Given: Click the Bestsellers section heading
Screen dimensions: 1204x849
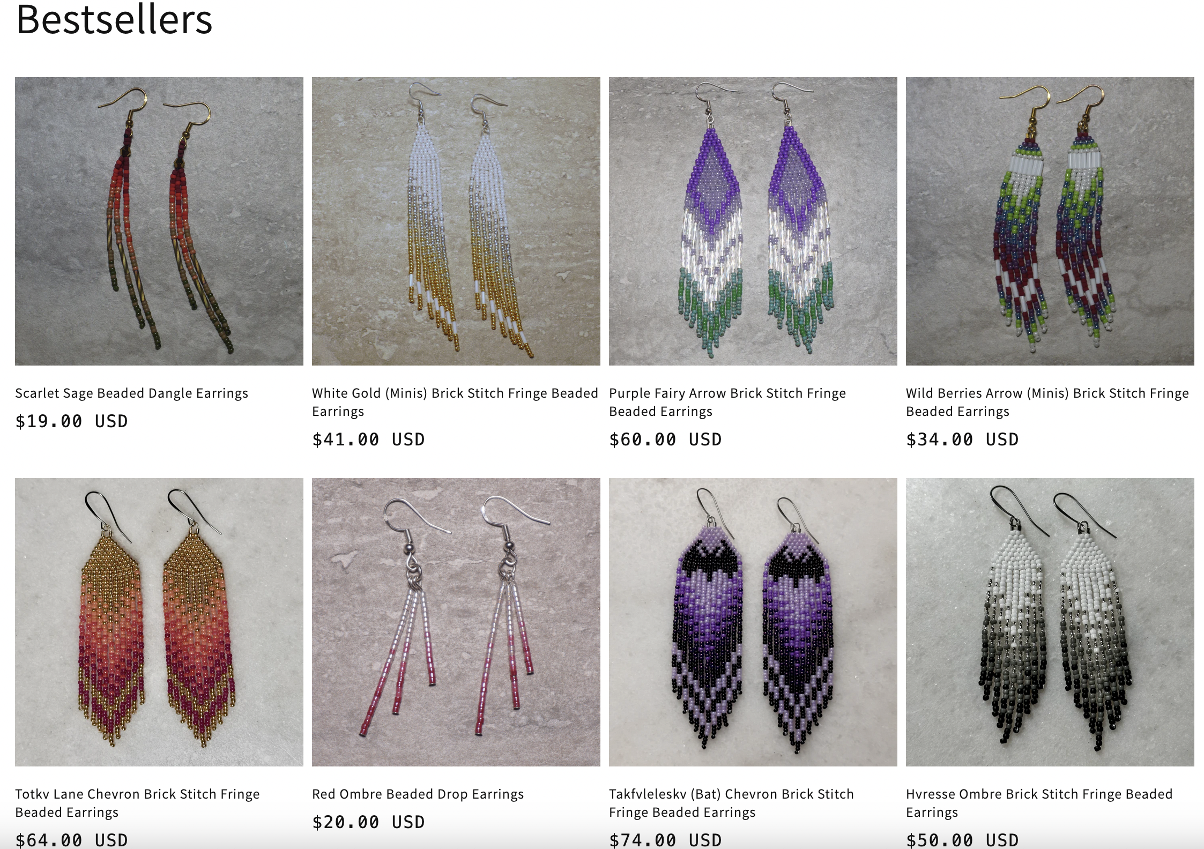Looking at the screenshot, I should (114, 19).
